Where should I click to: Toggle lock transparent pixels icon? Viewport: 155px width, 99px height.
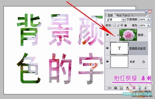tap(114, 25)
